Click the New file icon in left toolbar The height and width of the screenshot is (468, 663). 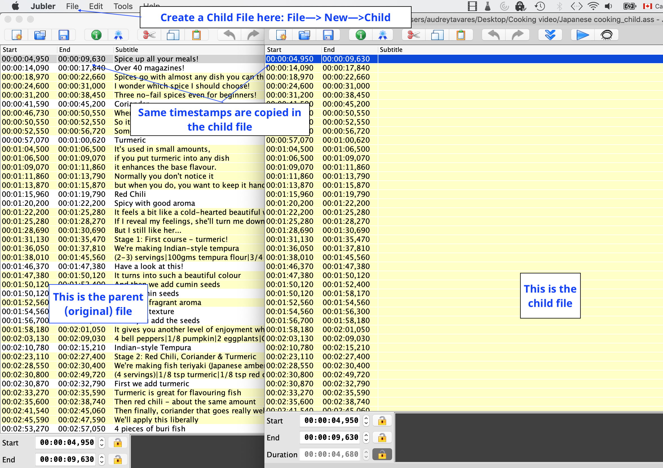pyautogui.click(x=16, y=35)
